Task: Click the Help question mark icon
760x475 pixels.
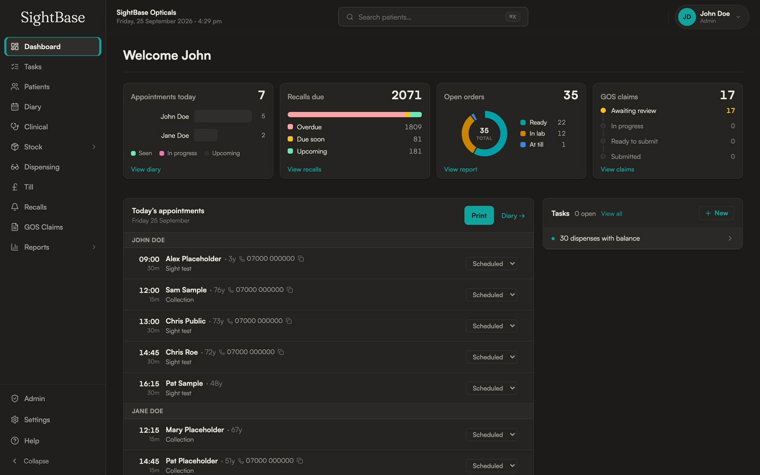Action: [x=15, y=440]
